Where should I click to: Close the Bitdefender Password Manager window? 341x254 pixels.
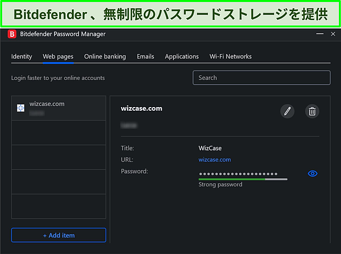pos(333,34)
